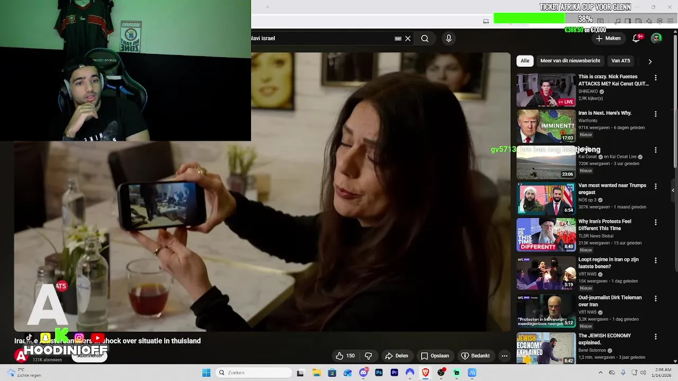Image resolution: width=678 pixels, height=381 pixels.
Task: Expand hidden system tray icons
Action: pos(600,373)
